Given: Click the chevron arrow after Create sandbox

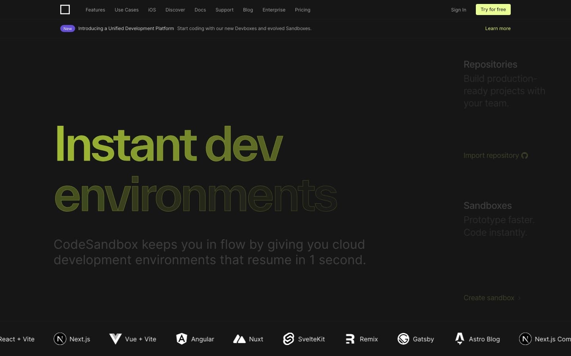Looking at the screenshot, I should coord(519,298).
